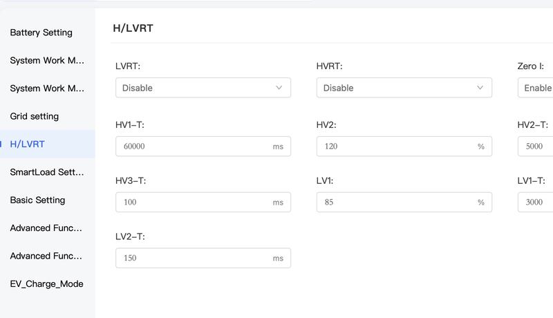The height and width of the screenshot is (318, 553).
Task: Click the LV1 field showing 85
Action: (x=404, y=202)
